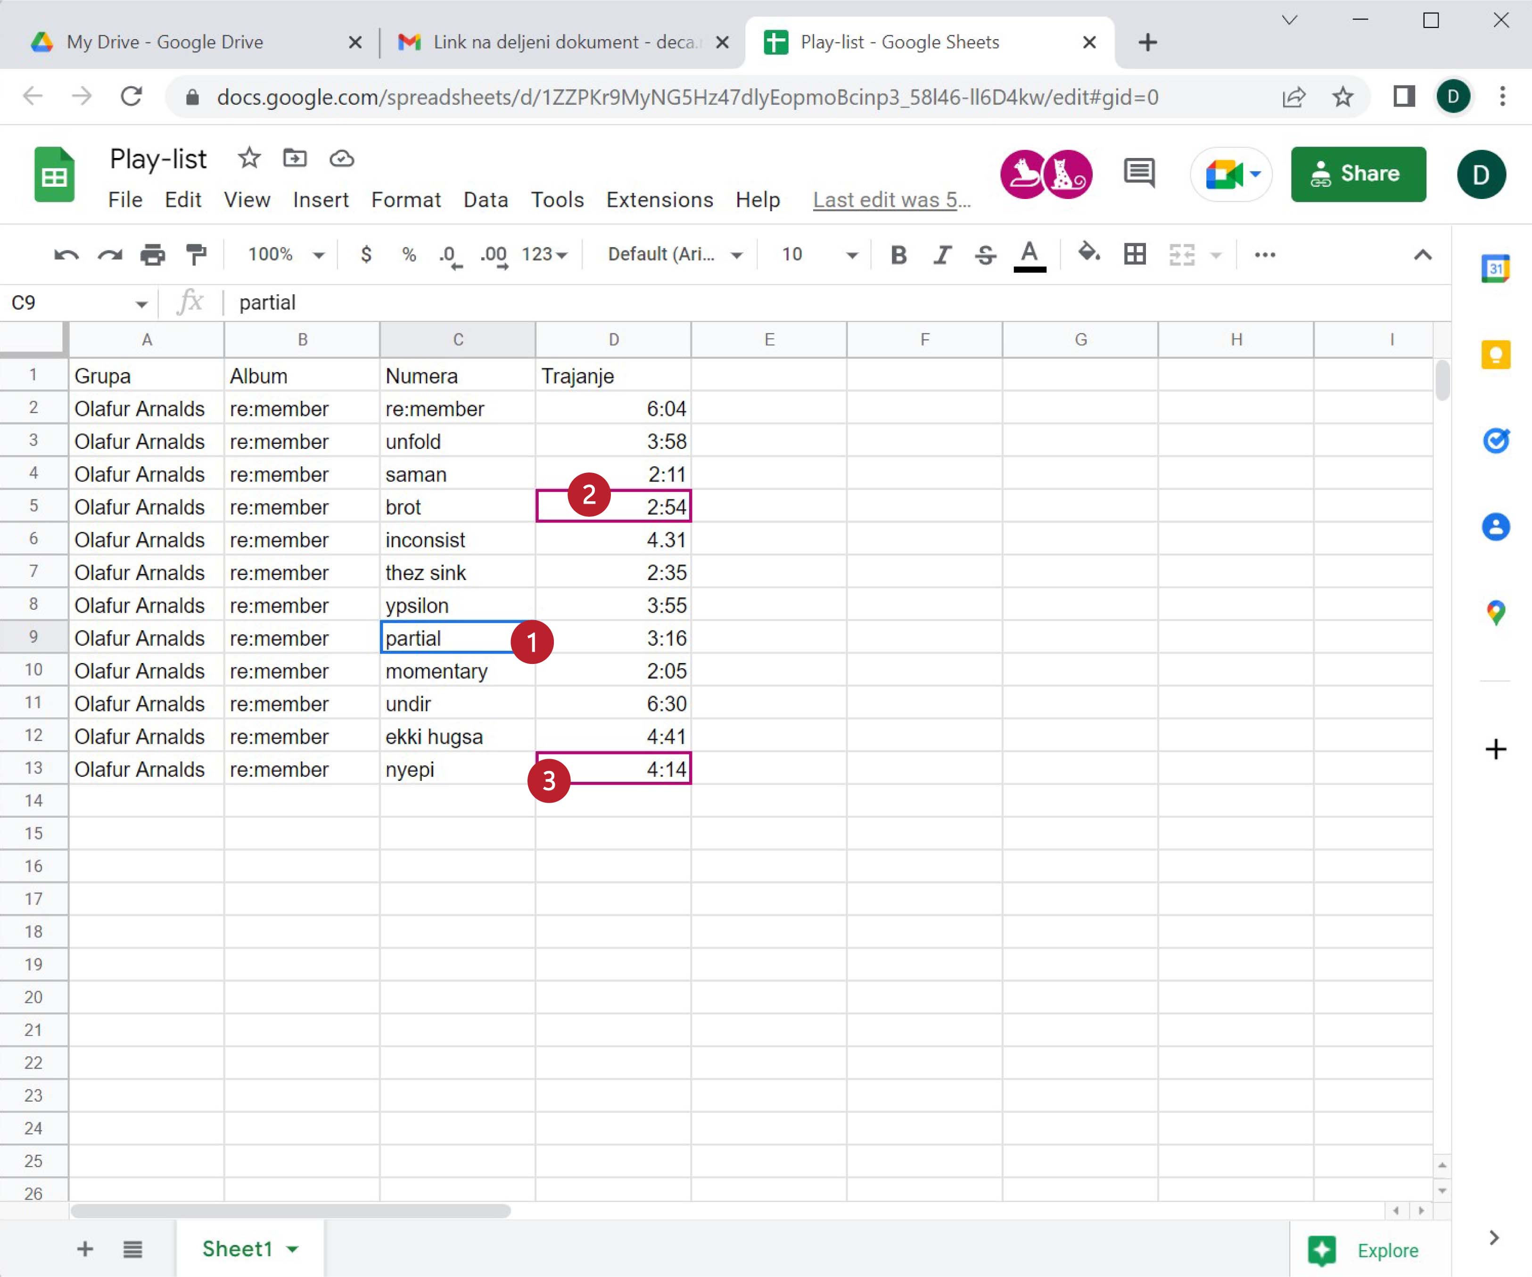Toggle italic formatting
The width and height of the screenshot is (1532, 1277).
click(942, 255)
